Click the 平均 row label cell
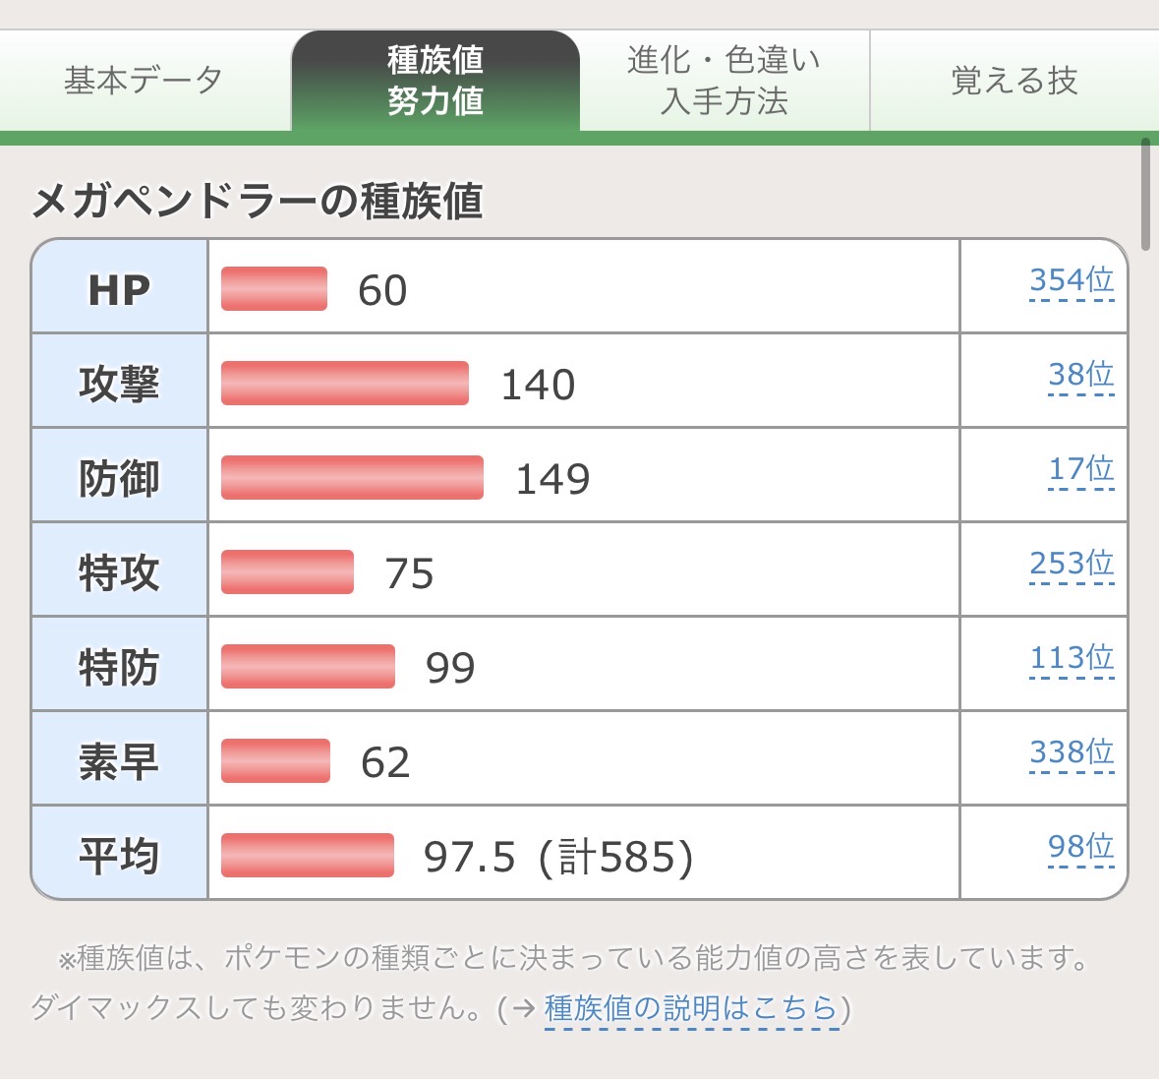 [x=119, y=854]
